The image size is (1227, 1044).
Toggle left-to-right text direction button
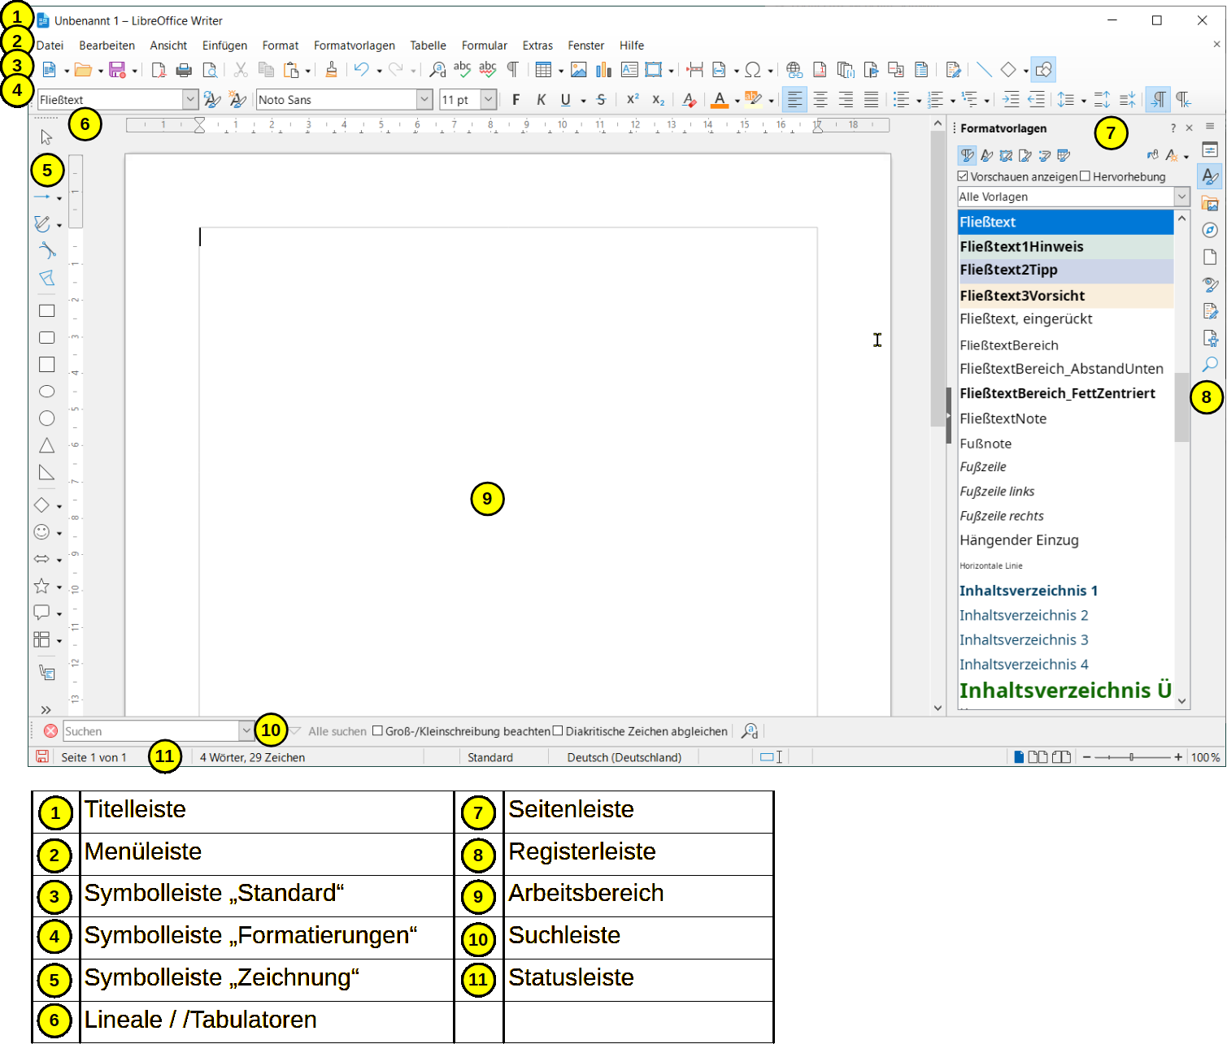coord(1158,100)
